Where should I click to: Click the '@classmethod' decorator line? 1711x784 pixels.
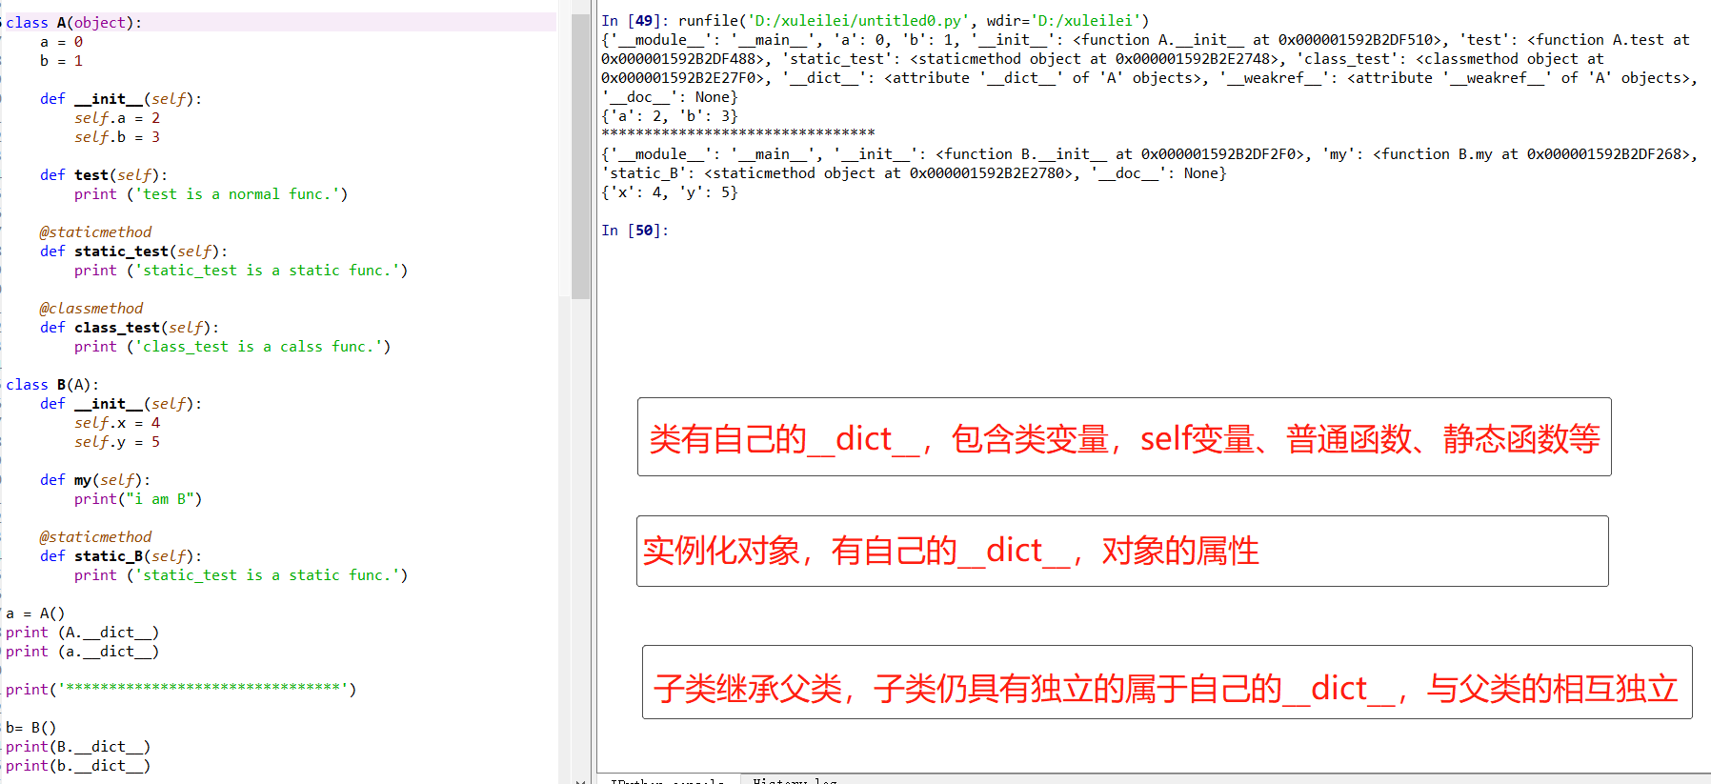(91, 309)
